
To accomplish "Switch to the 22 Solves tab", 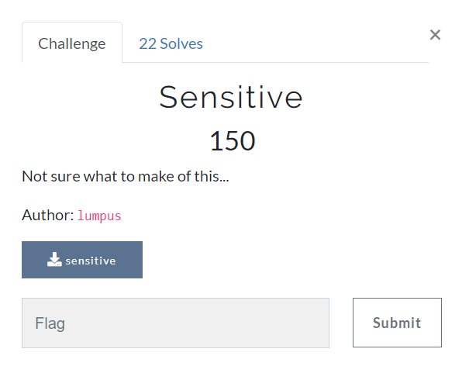I will pos(171,43).
